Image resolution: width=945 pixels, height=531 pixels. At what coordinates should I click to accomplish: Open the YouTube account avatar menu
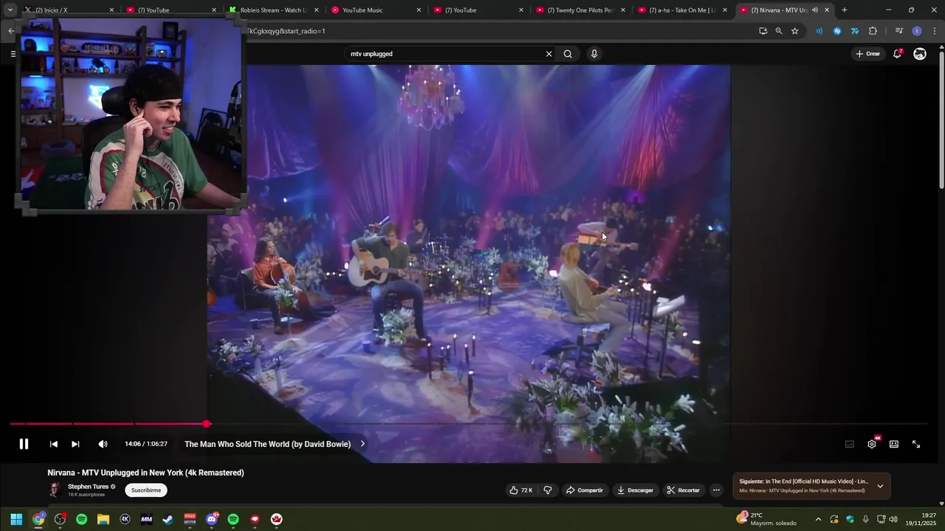tap(920, 54)
